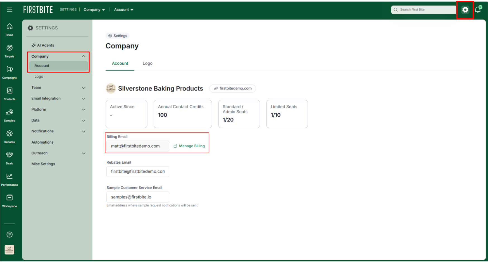Open the Contacts section

click(x=9, y=94)
